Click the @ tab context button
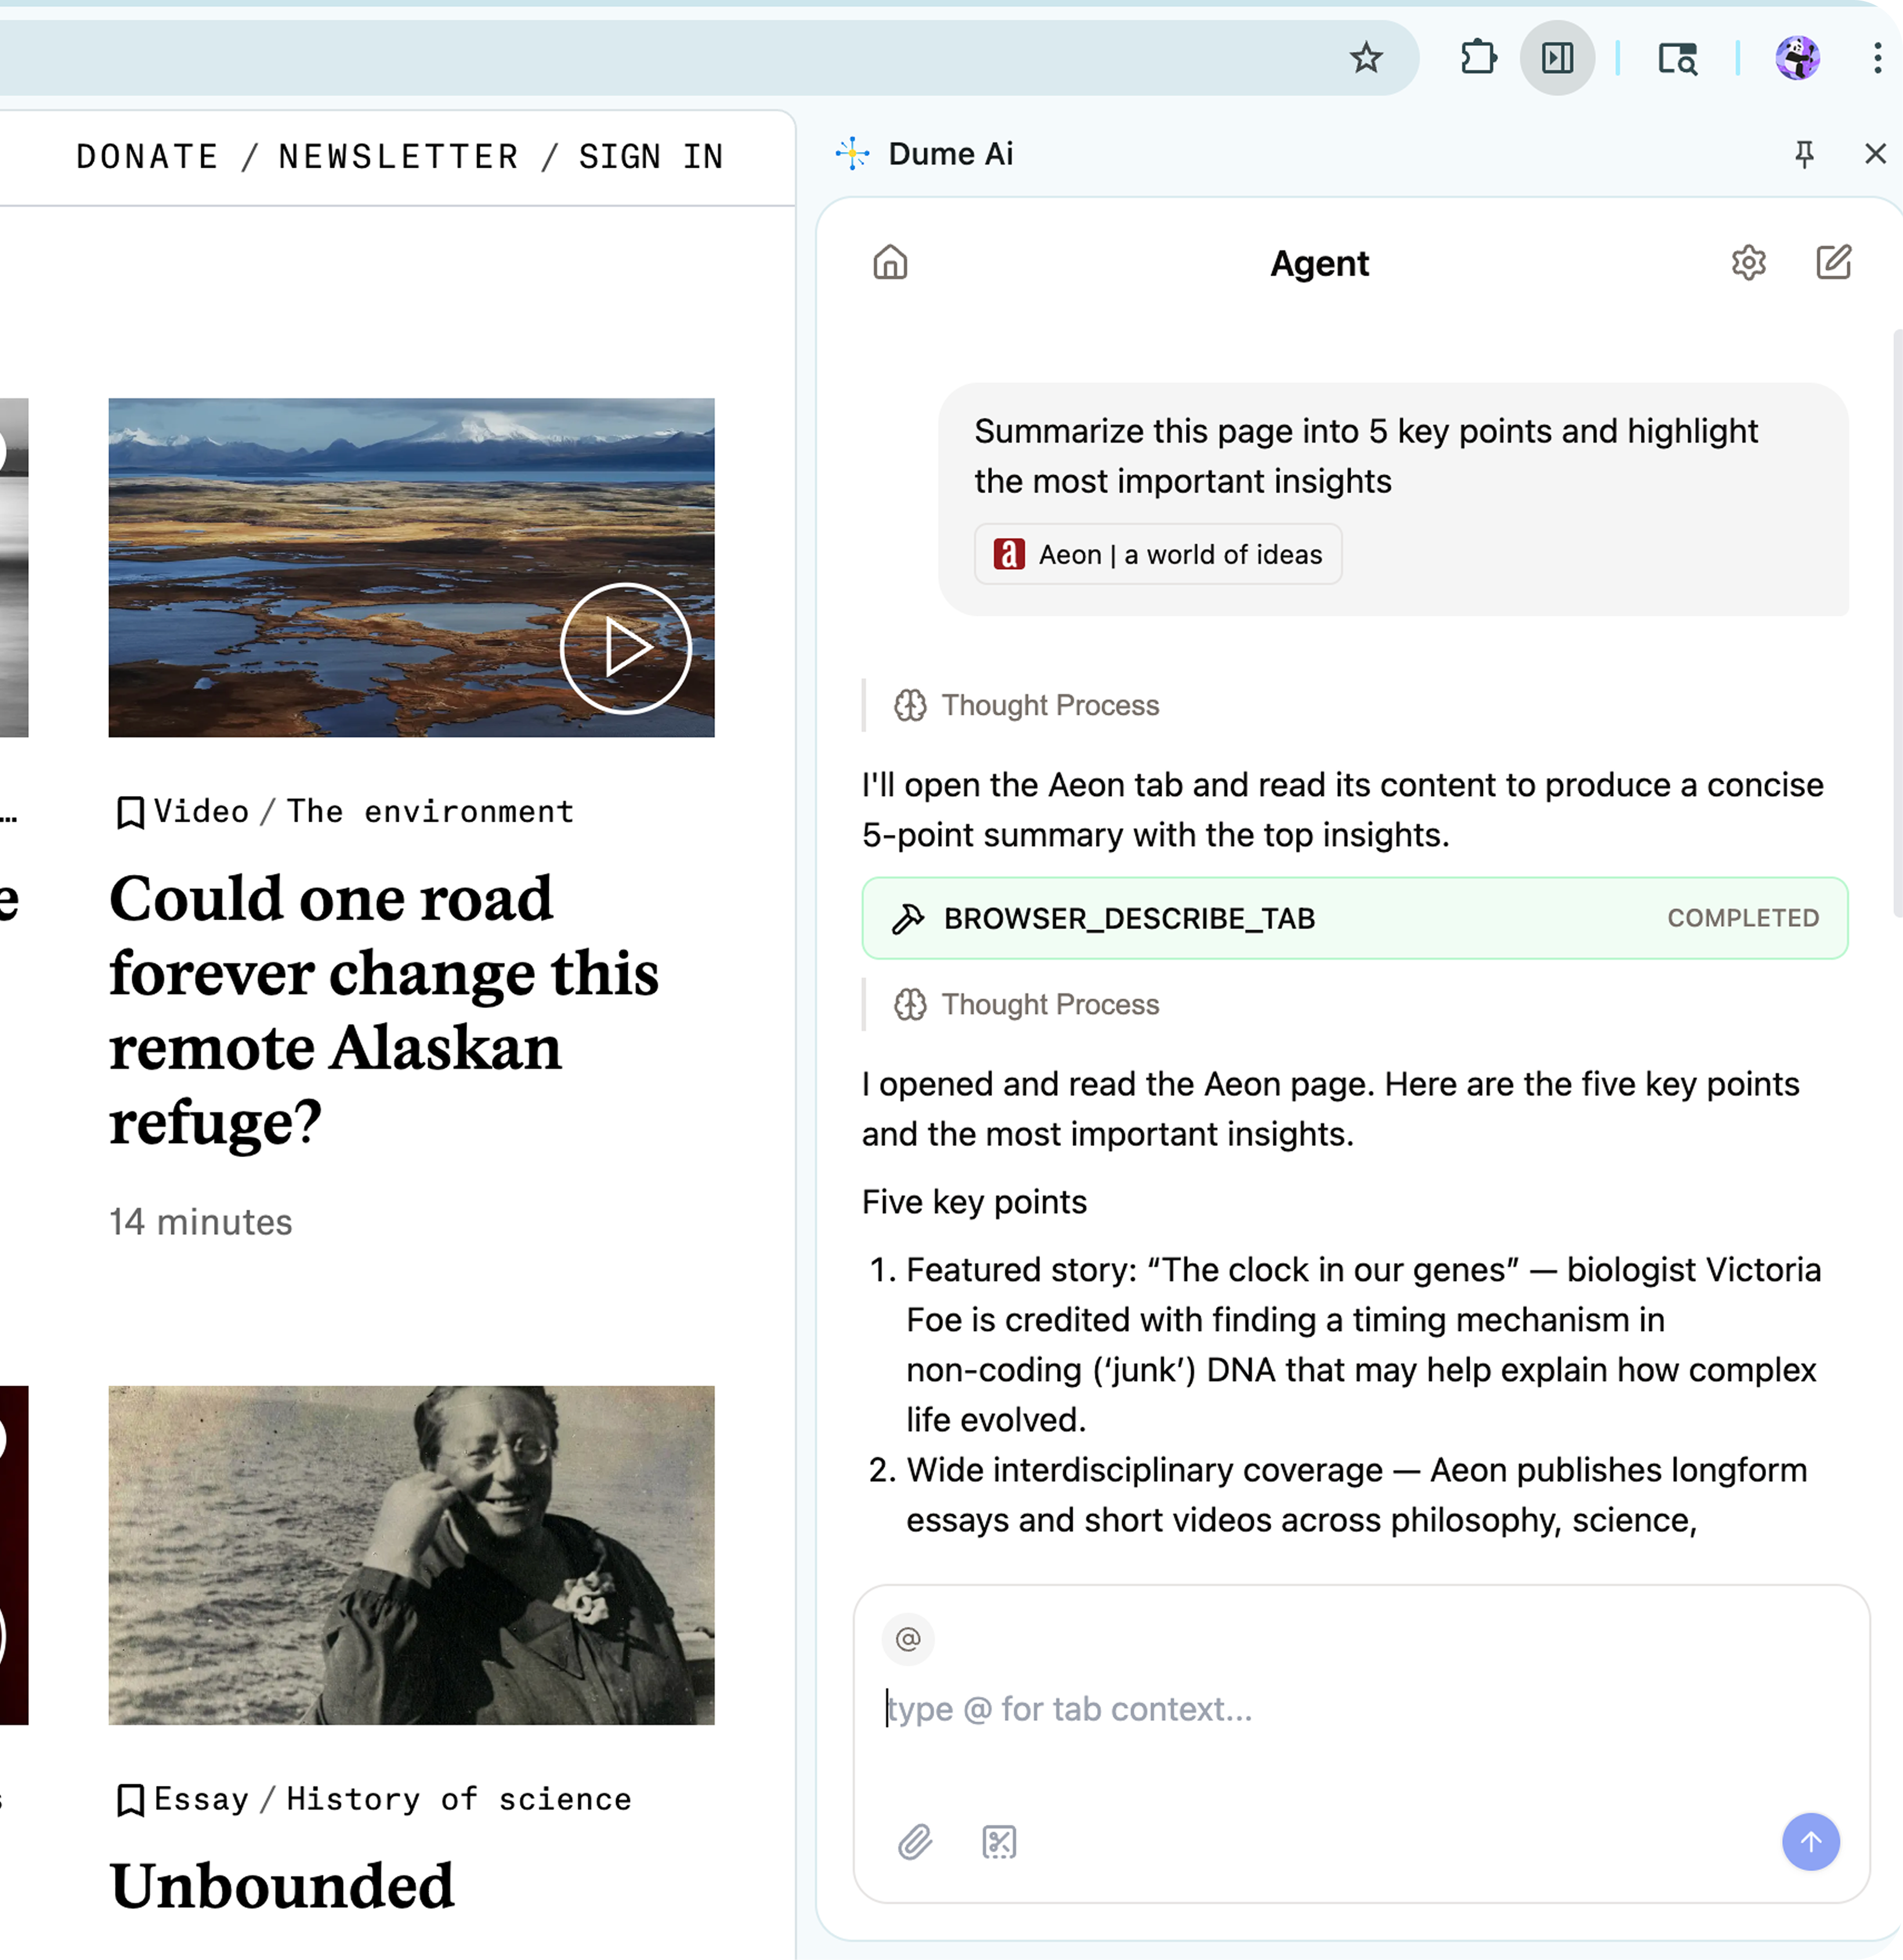The height and width of the screenshot is (1960, 1903). [x=908, y=1639]
